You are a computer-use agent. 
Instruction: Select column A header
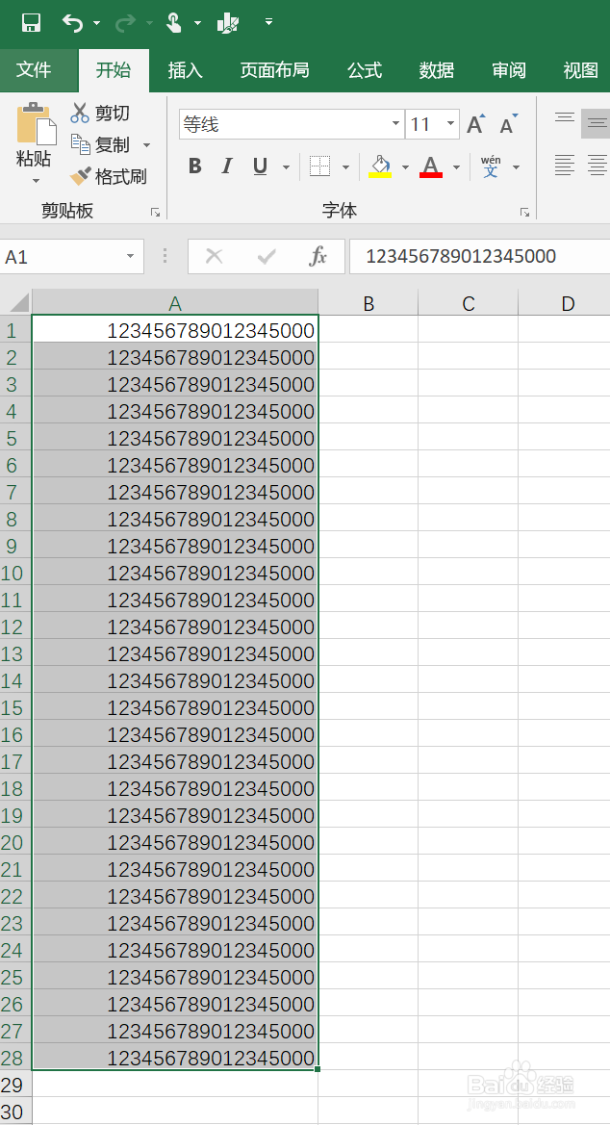pos(175,303)
